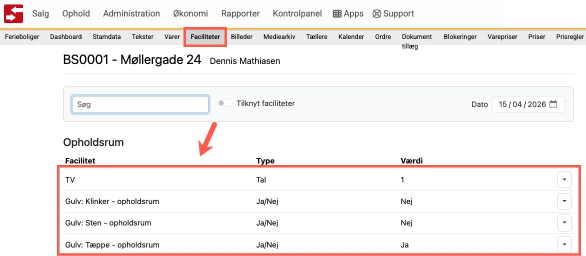Image resolution: width=586 pixels, height=256 pixels.
Task: Open the Dokument tillæg tab
Action: [x=416, y=41]
